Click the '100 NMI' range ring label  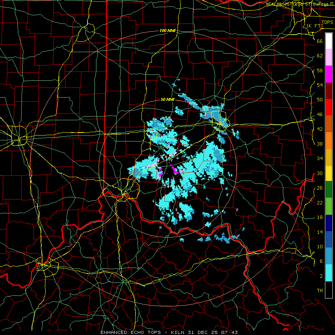(167, 31)
